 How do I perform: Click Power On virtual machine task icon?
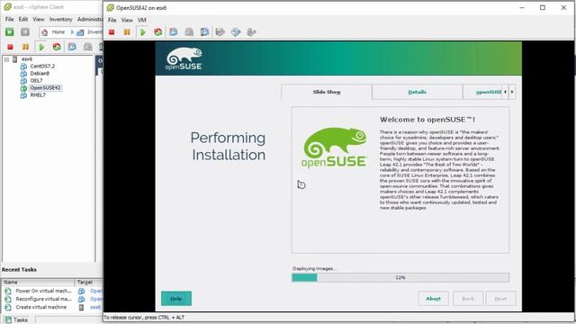8,291
